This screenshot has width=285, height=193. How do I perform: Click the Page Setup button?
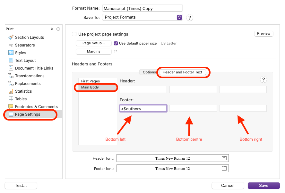tap(93, 43)
